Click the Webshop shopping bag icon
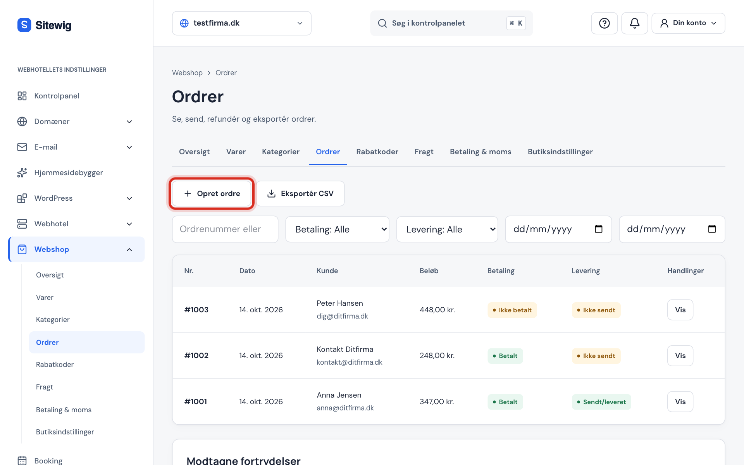 pyautogui.click(x=22, y=249)
